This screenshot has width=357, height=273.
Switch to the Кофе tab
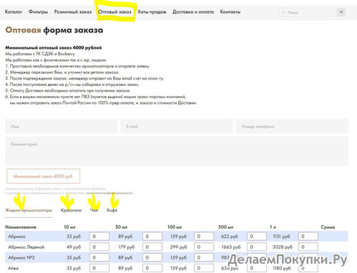pos(112,210)
